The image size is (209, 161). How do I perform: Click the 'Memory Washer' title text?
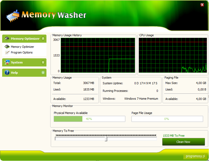[54, 15]
